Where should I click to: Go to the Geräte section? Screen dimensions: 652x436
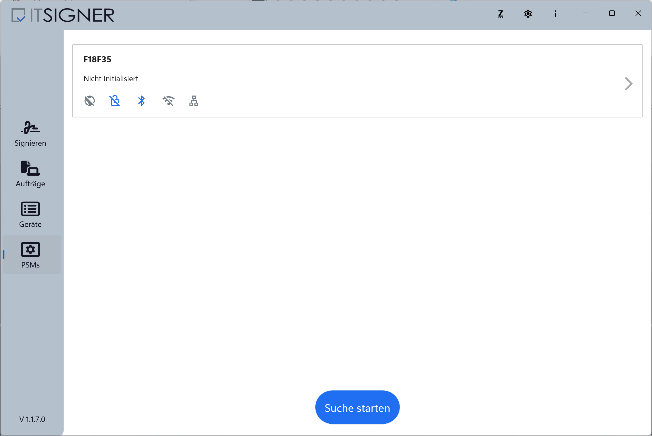pos(30,215)
